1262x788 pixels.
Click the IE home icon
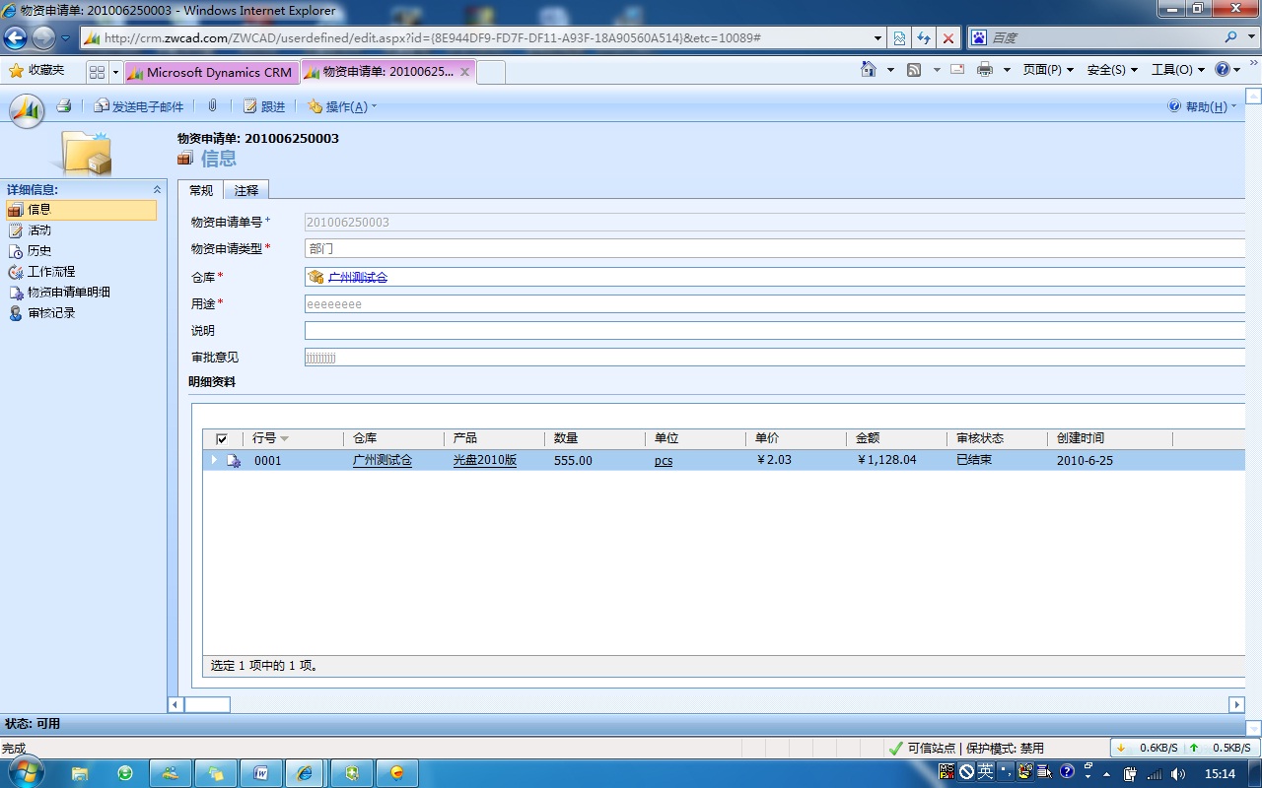[868, 70]
